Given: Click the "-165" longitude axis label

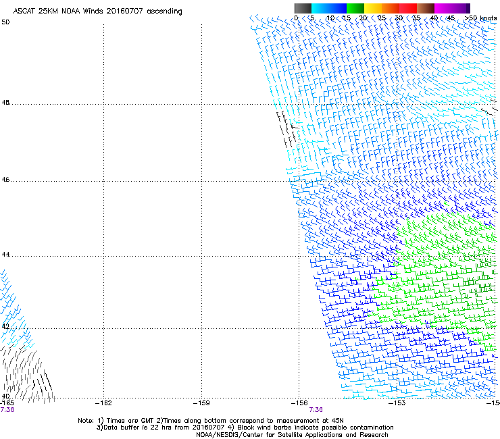Looking at the screenshot, I should coord(7,403).
